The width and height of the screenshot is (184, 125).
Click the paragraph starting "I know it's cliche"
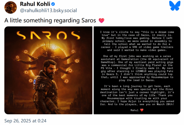click(137, 41)
